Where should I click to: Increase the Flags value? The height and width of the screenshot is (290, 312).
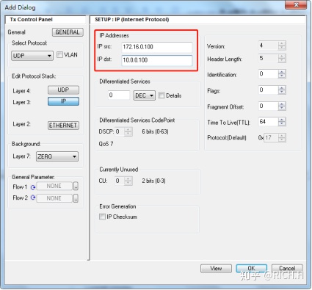282,88
